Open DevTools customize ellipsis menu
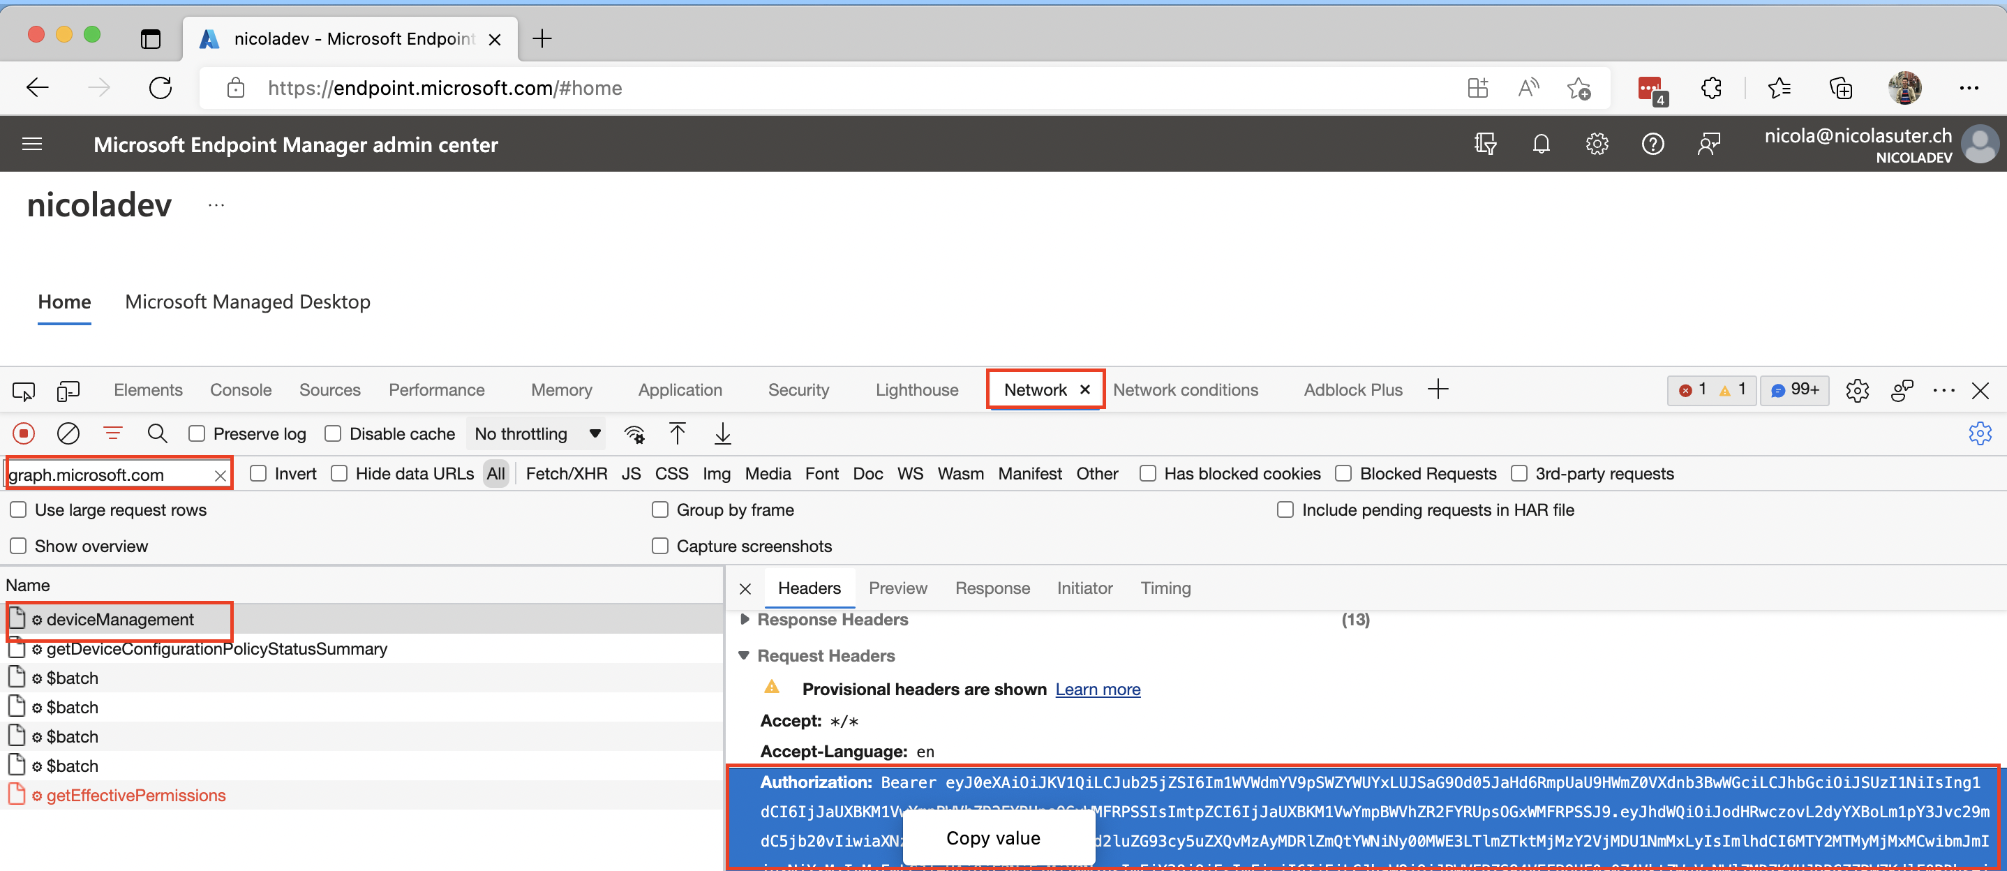Viewport: 2007px width, 871px height. point(1944,390)
